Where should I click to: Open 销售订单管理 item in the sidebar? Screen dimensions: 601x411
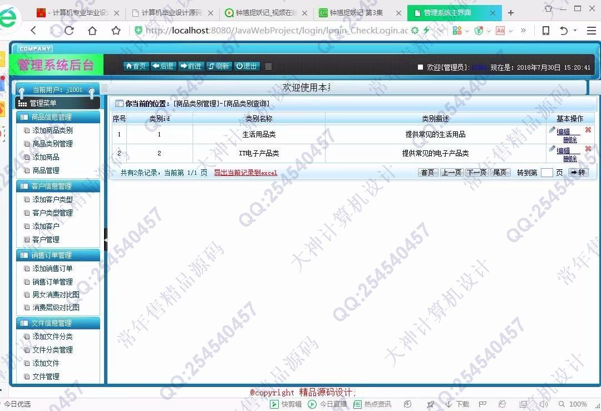point(52,282)
